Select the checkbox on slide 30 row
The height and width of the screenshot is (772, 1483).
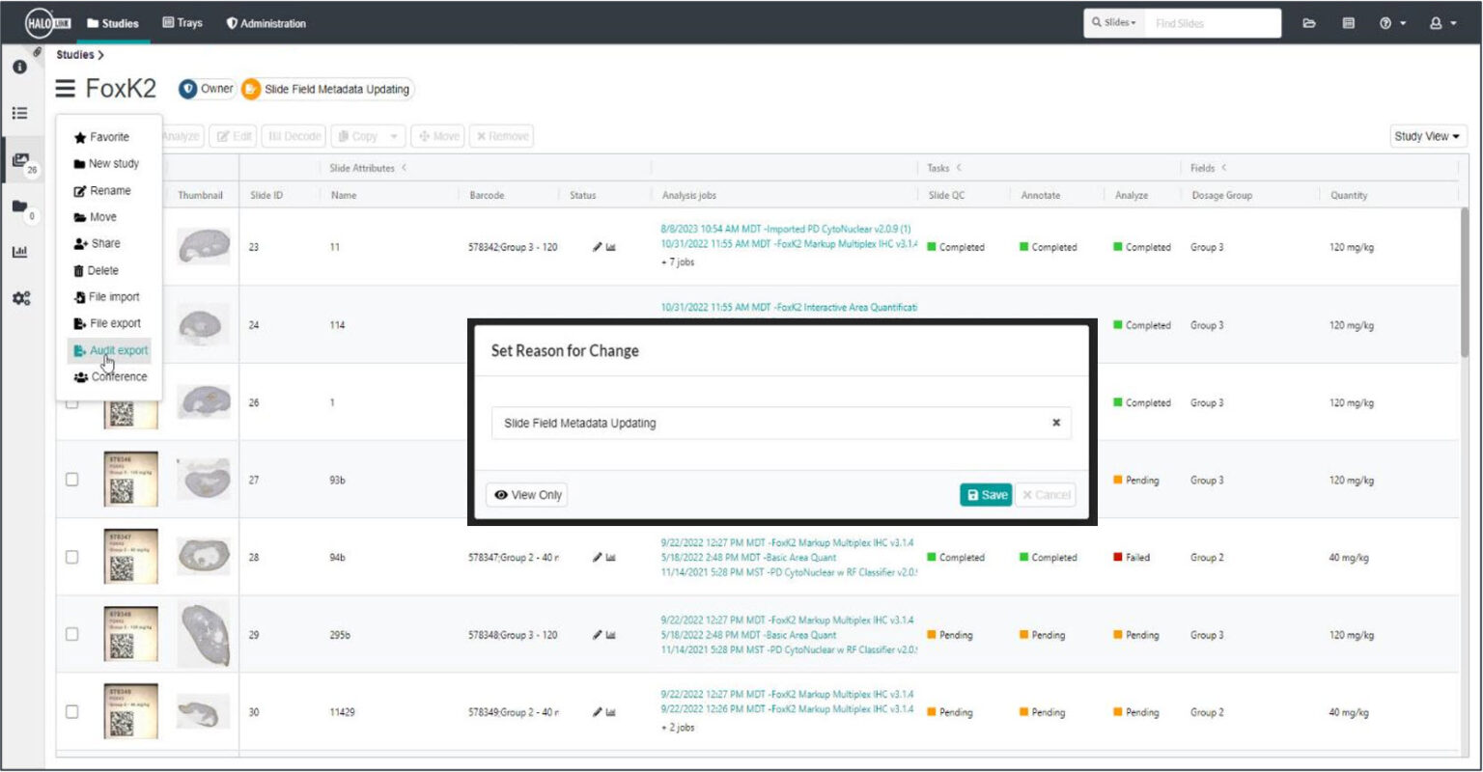point(72,712)
